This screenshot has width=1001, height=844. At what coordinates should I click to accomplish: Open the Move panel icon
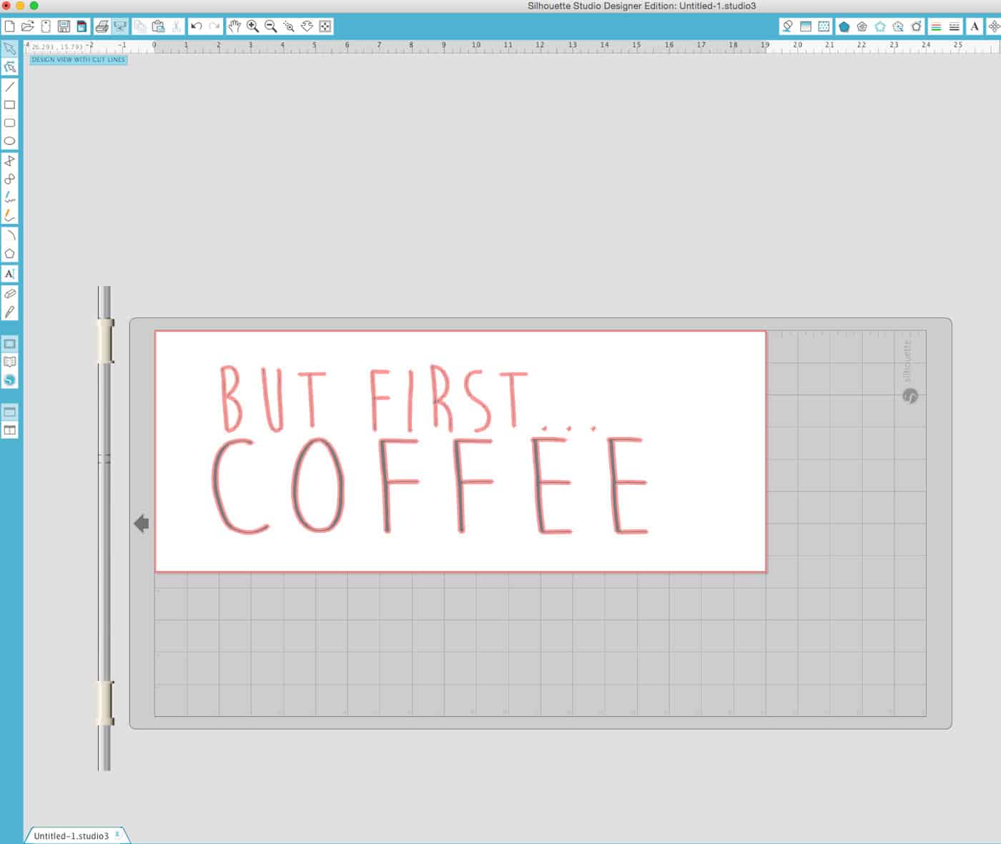pyautogui.click(x=994, y=26)
